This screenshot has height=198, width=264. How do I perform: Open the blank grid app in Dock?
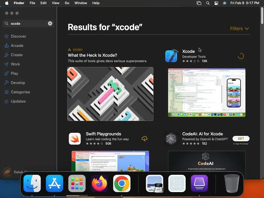point(177,183)
